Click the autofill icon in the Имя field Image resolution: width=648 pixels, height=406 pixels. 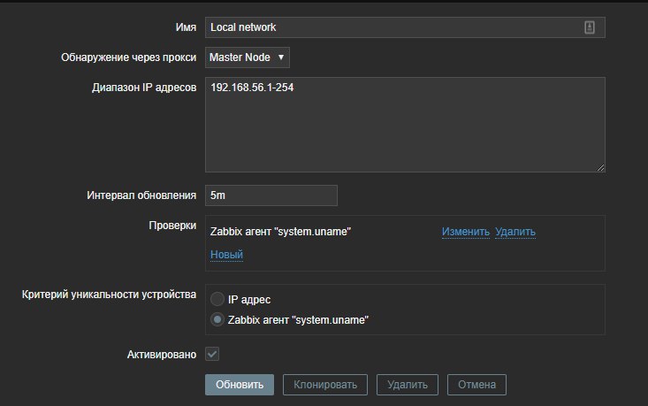(590, 27)
